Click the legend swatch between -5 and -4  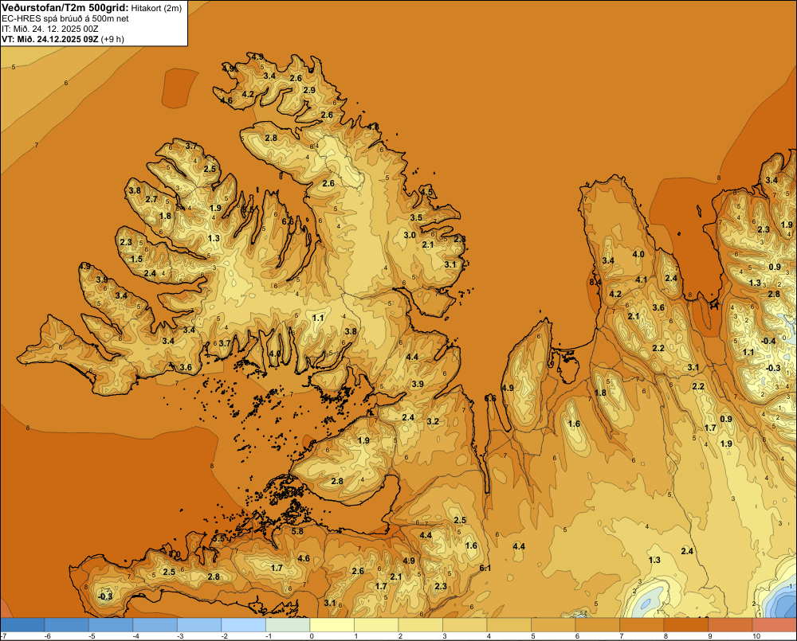pos(111,625)
